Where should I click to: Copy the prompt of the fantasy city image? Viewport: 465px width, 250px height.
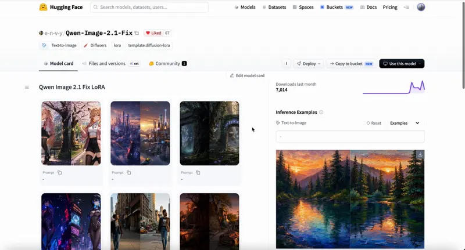point(128,172)
